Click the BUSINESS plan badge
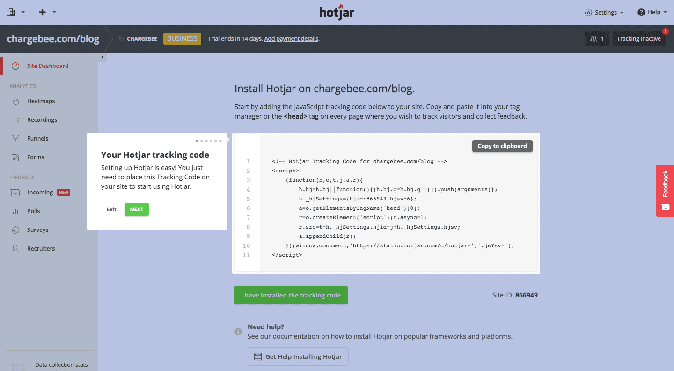Viewport: 674px width, 371px height. click(182, 38)
